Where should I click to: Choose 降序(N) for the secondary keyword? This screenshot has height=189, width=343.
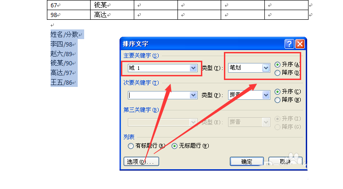(x=277, y=100)
